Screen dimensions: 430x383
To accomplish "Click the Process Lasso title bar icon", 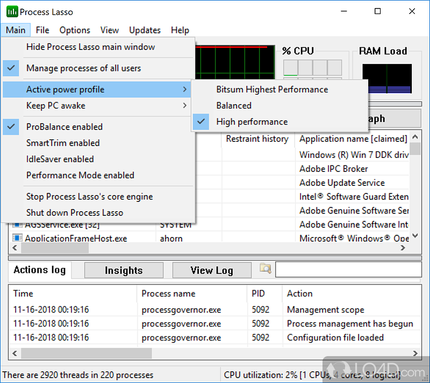I will (x=11, y=12).
